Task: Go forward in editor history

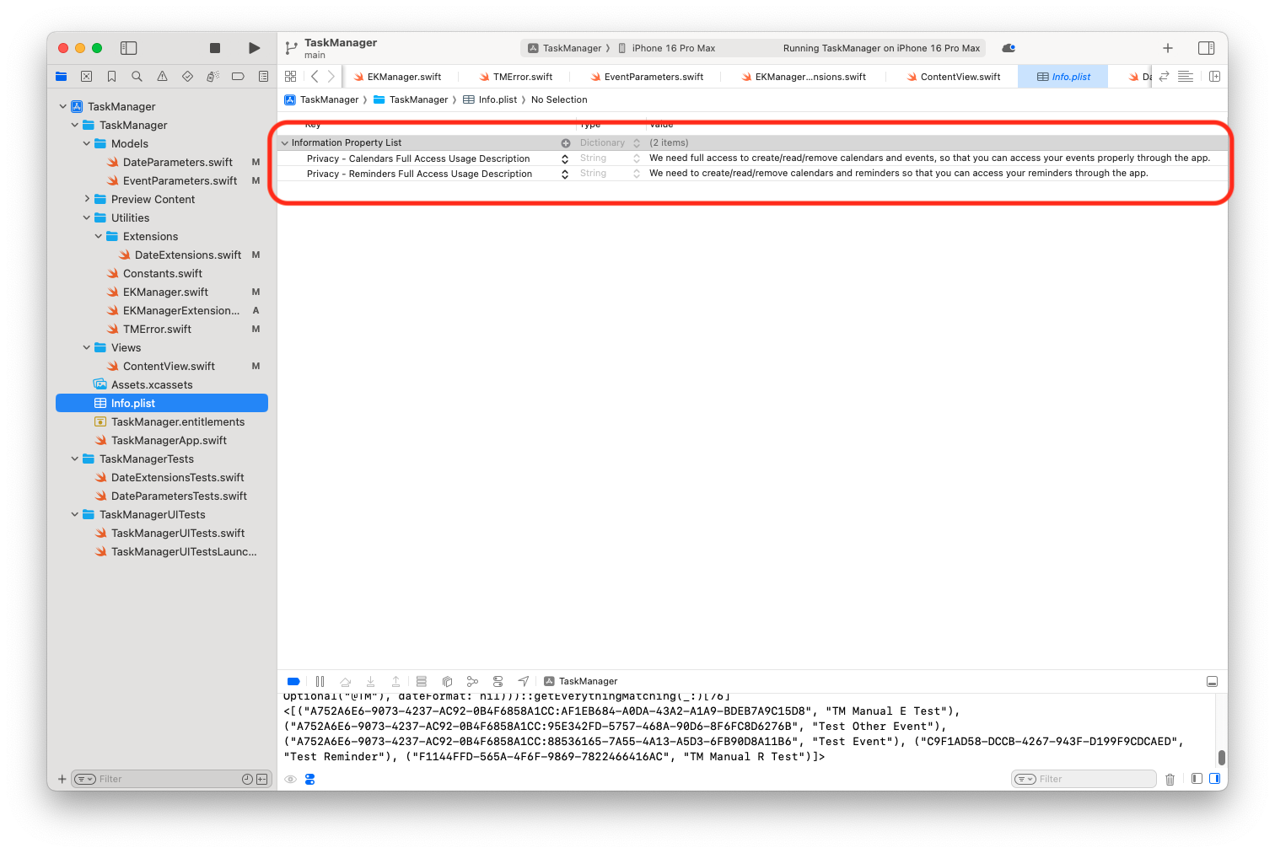Action: (x=331, y=76)
